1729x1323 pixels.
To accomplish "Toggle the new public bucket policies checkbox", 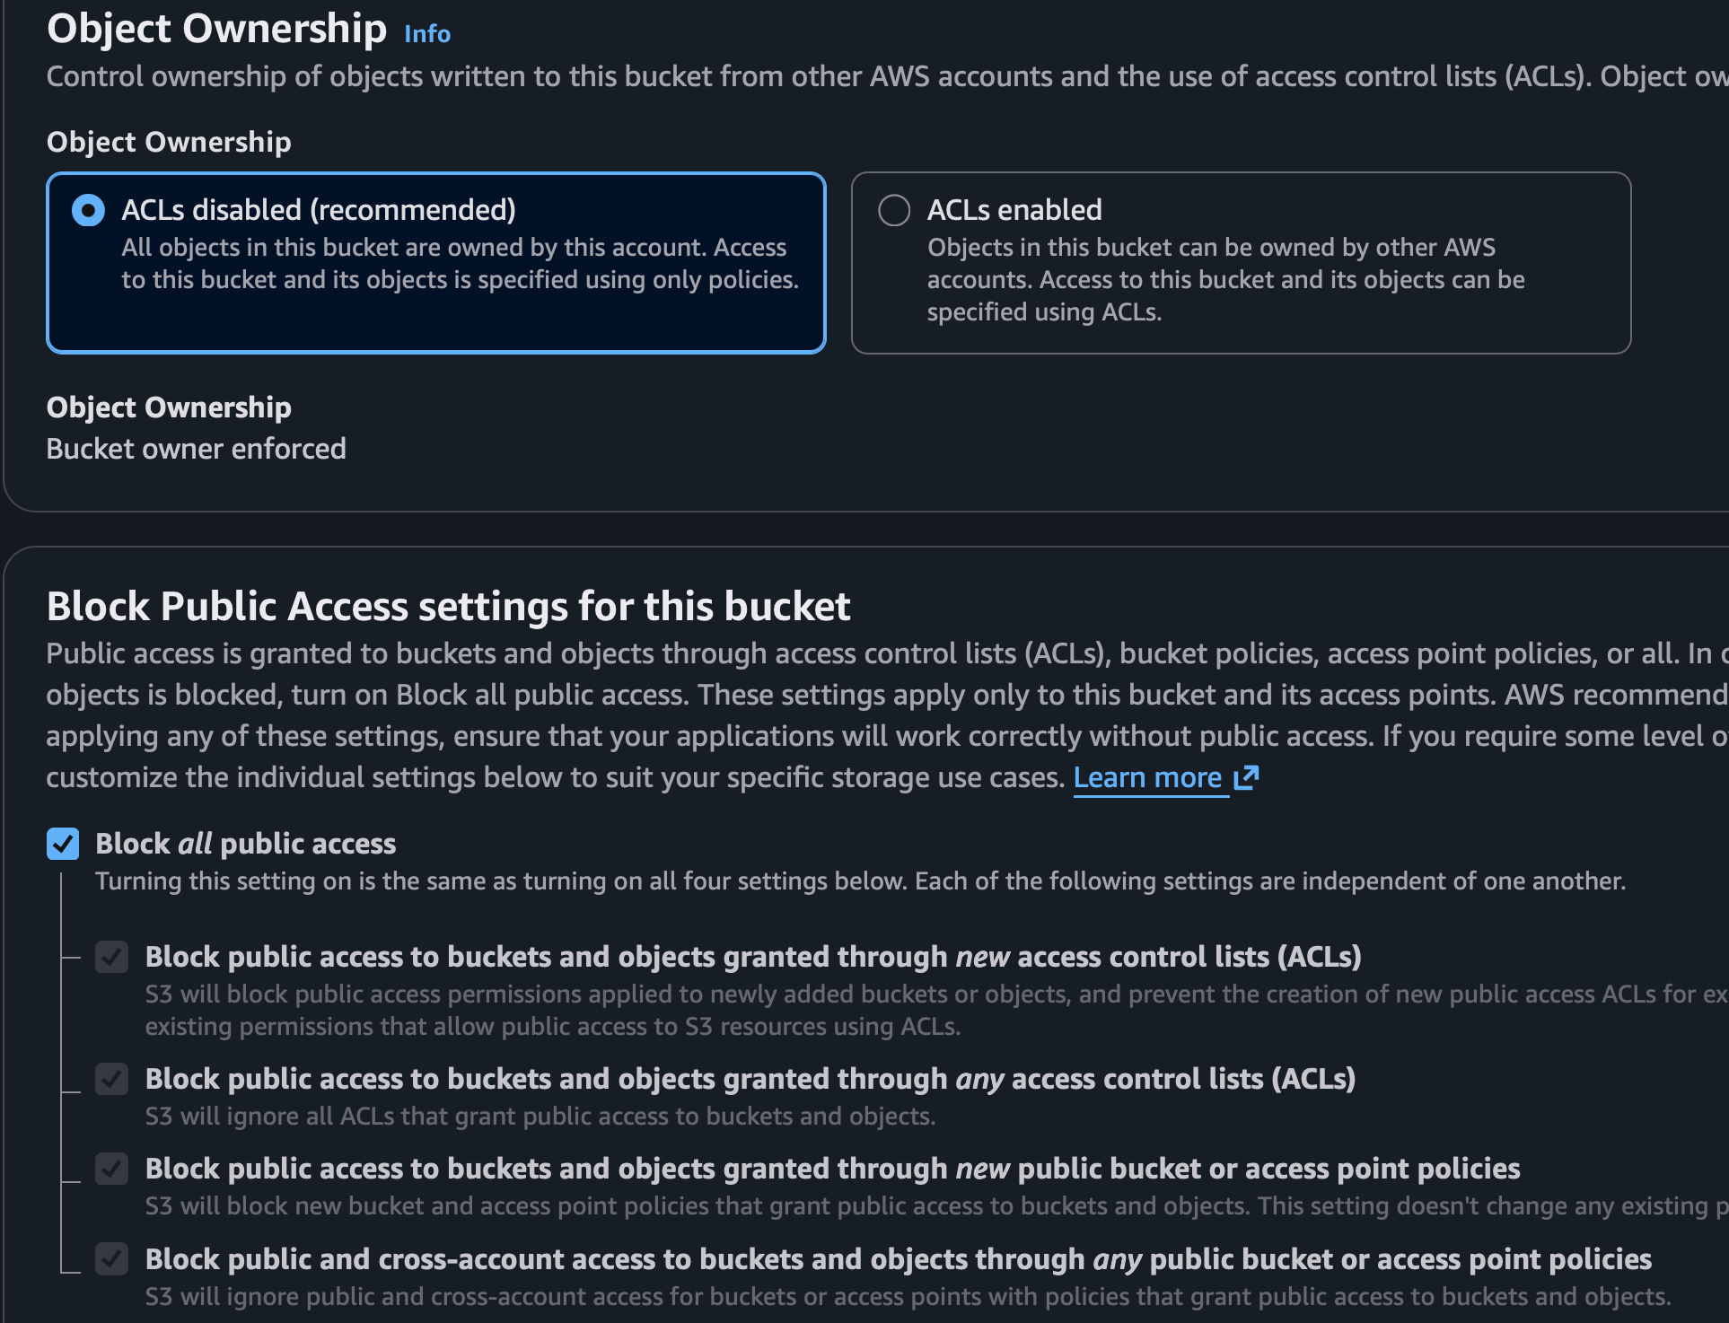I will (112, 1169).
